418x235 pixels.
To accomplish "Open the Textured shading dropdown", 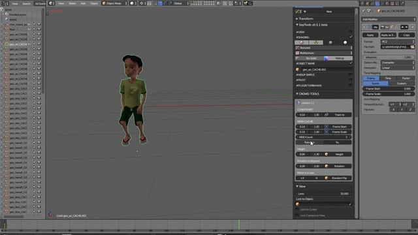I will 324,48.
